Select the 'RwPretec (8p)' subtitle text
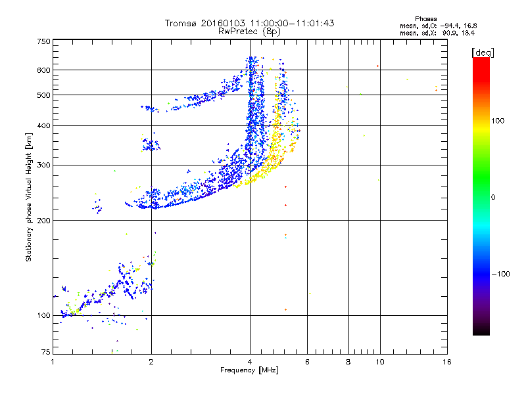 [x=249, y=32]
